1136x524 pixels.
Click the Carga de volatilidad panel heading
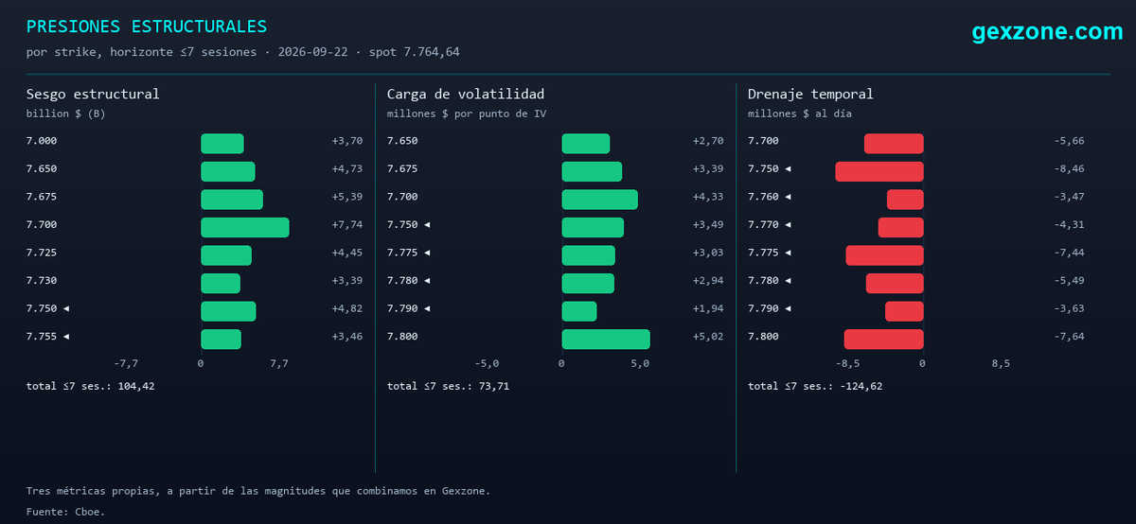tap(466, 95)
